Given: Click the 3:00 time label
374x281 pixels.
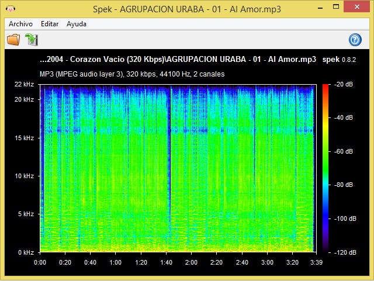Looking at the screenshot, I should 267,263.
